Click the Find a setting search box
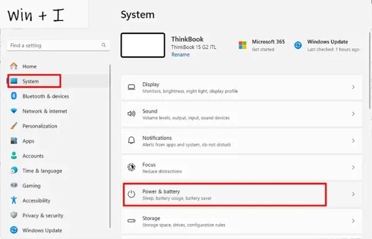 coord(58,45)
